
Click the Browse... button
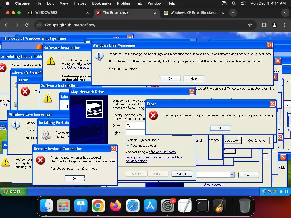tap(248, 175)
